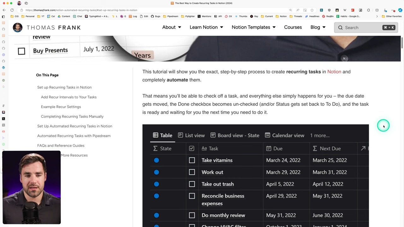Open the red Notion link in the paragraph
The image size is (404, 227).
[334, 72]
